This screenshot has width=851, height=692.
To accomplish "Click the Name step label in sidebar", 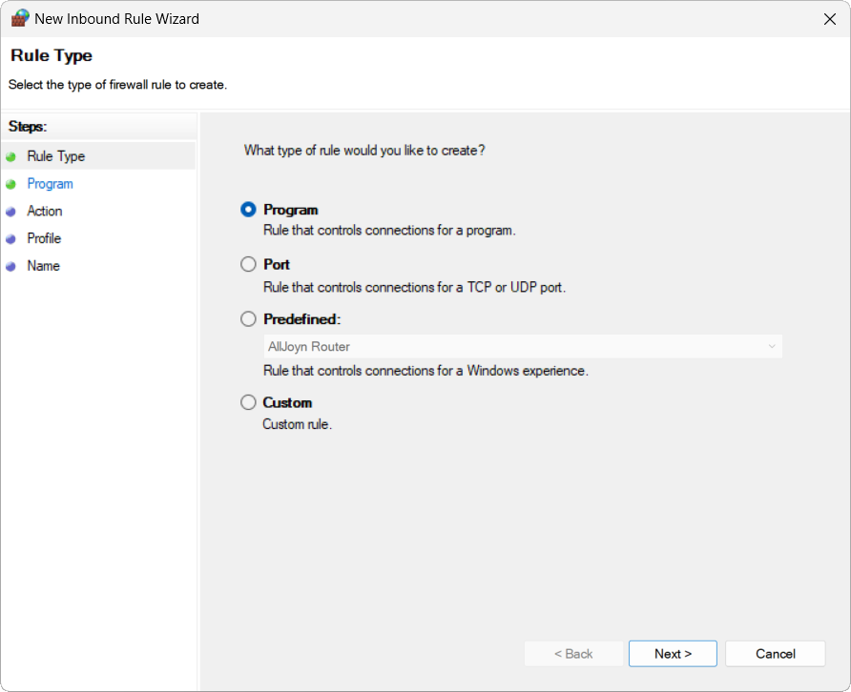I will click(x=44, y=266).
